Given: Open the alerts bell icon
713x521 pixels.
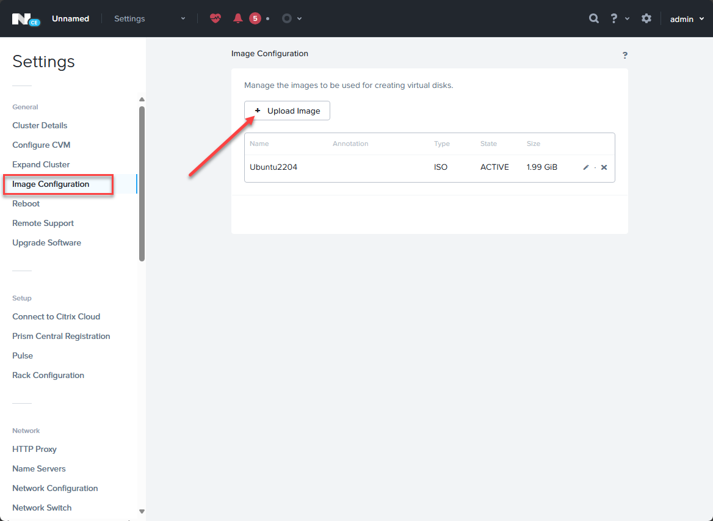Looking at the screenshot, I should pos(237,19).
